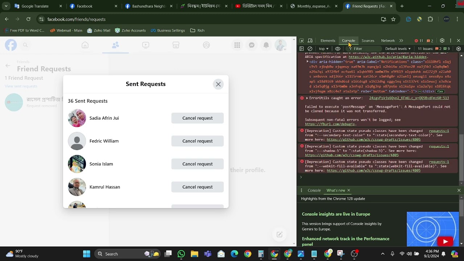
Task: Open Console insights are live in Europe
Action: tap(336, 214)
